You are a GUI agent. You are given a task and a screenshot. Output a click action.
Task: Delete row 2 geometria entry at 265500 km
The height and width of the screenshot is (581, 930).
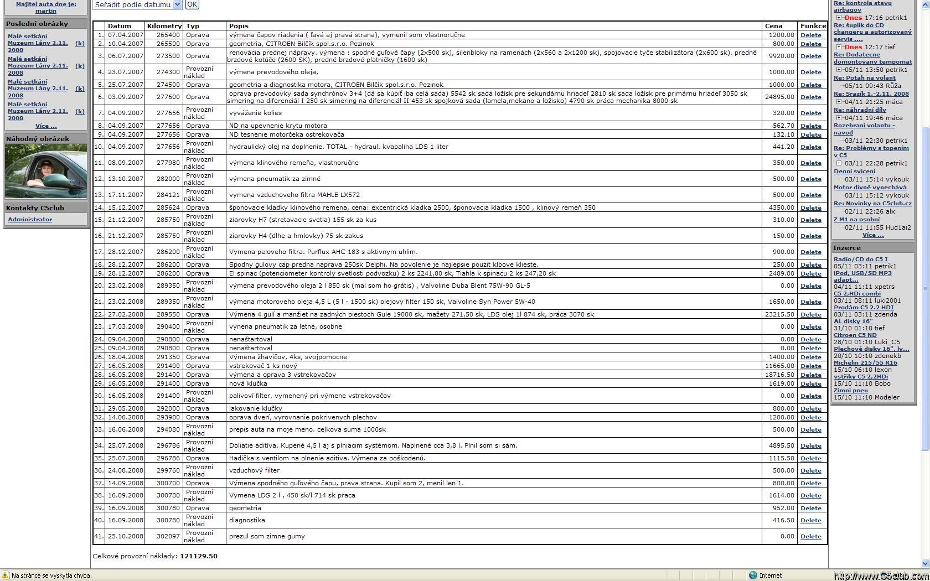(x=810, y=44)
